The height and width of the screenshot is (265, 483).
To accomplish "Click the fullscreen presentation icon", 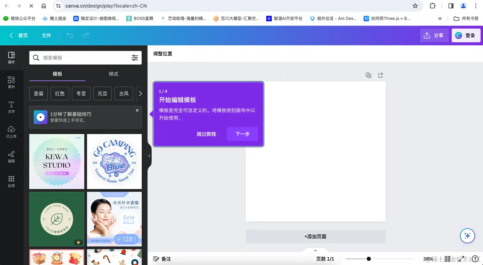I will (461, 258).
